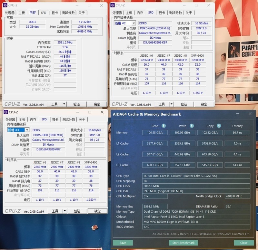Click the Save button in AIDA64

pyautogui.click(x=123, y=243)
